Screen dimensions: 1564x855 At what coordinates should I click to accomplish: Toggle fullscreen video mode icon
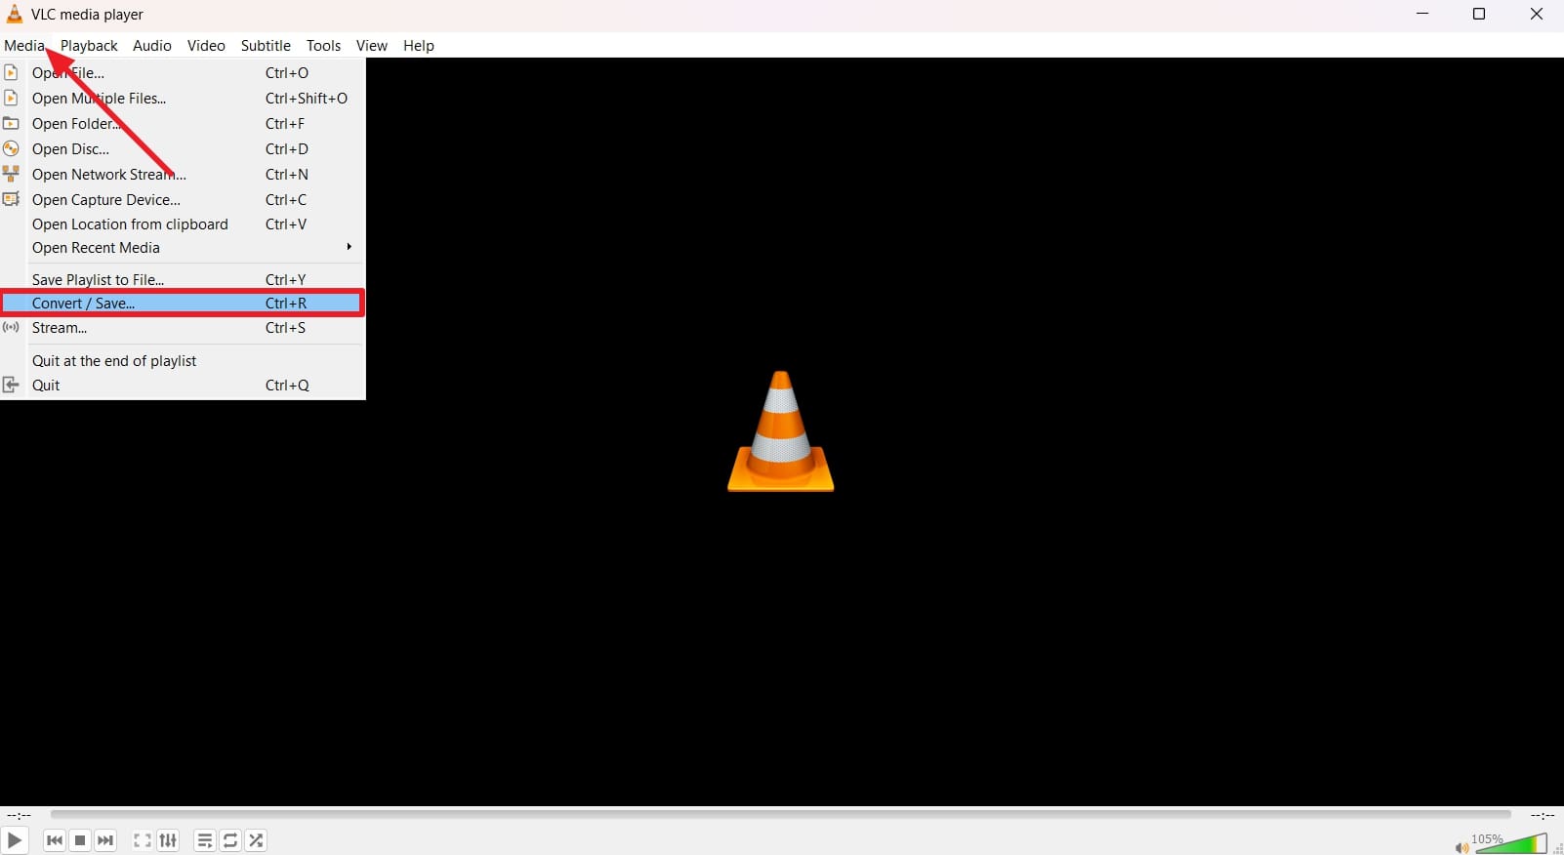(x=143, y=840)
